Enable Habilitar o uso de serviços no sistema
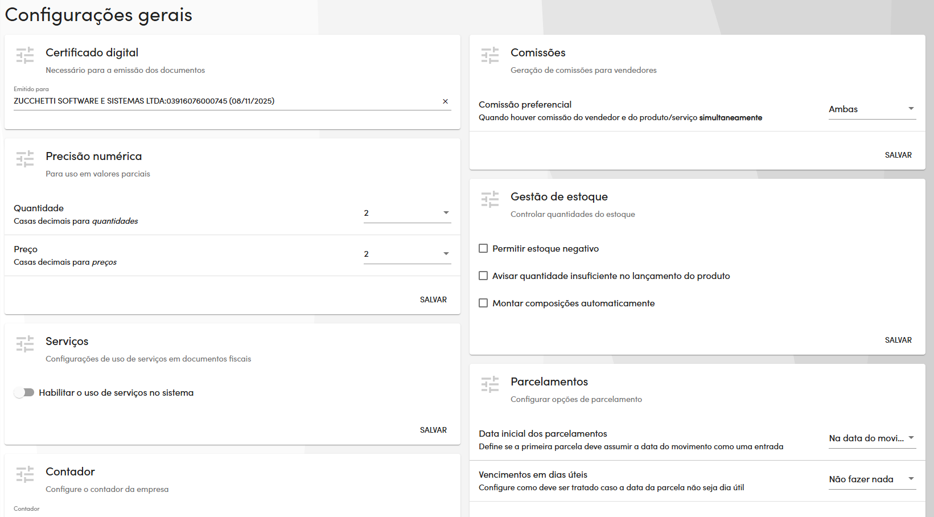Viewport: 934px width, 517px height. [x=24, y=392]
